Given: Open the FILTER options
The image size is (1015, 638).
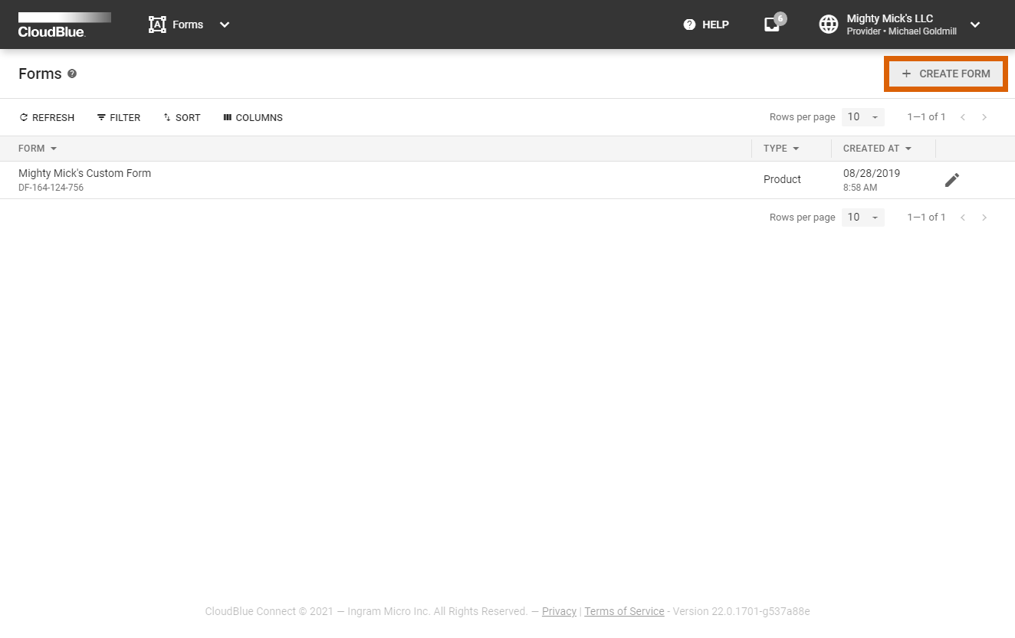Looking at the screenshot, I should coord(119,117).
